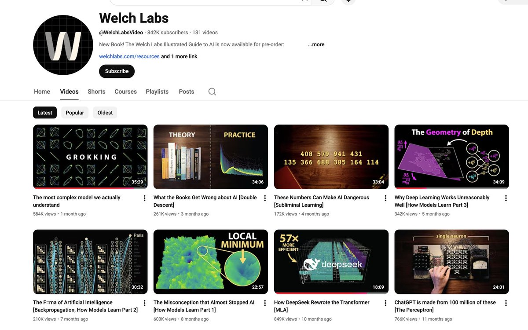Open the 'and 1 more link' text
The image size is (528, 330).
pos(179,56)
